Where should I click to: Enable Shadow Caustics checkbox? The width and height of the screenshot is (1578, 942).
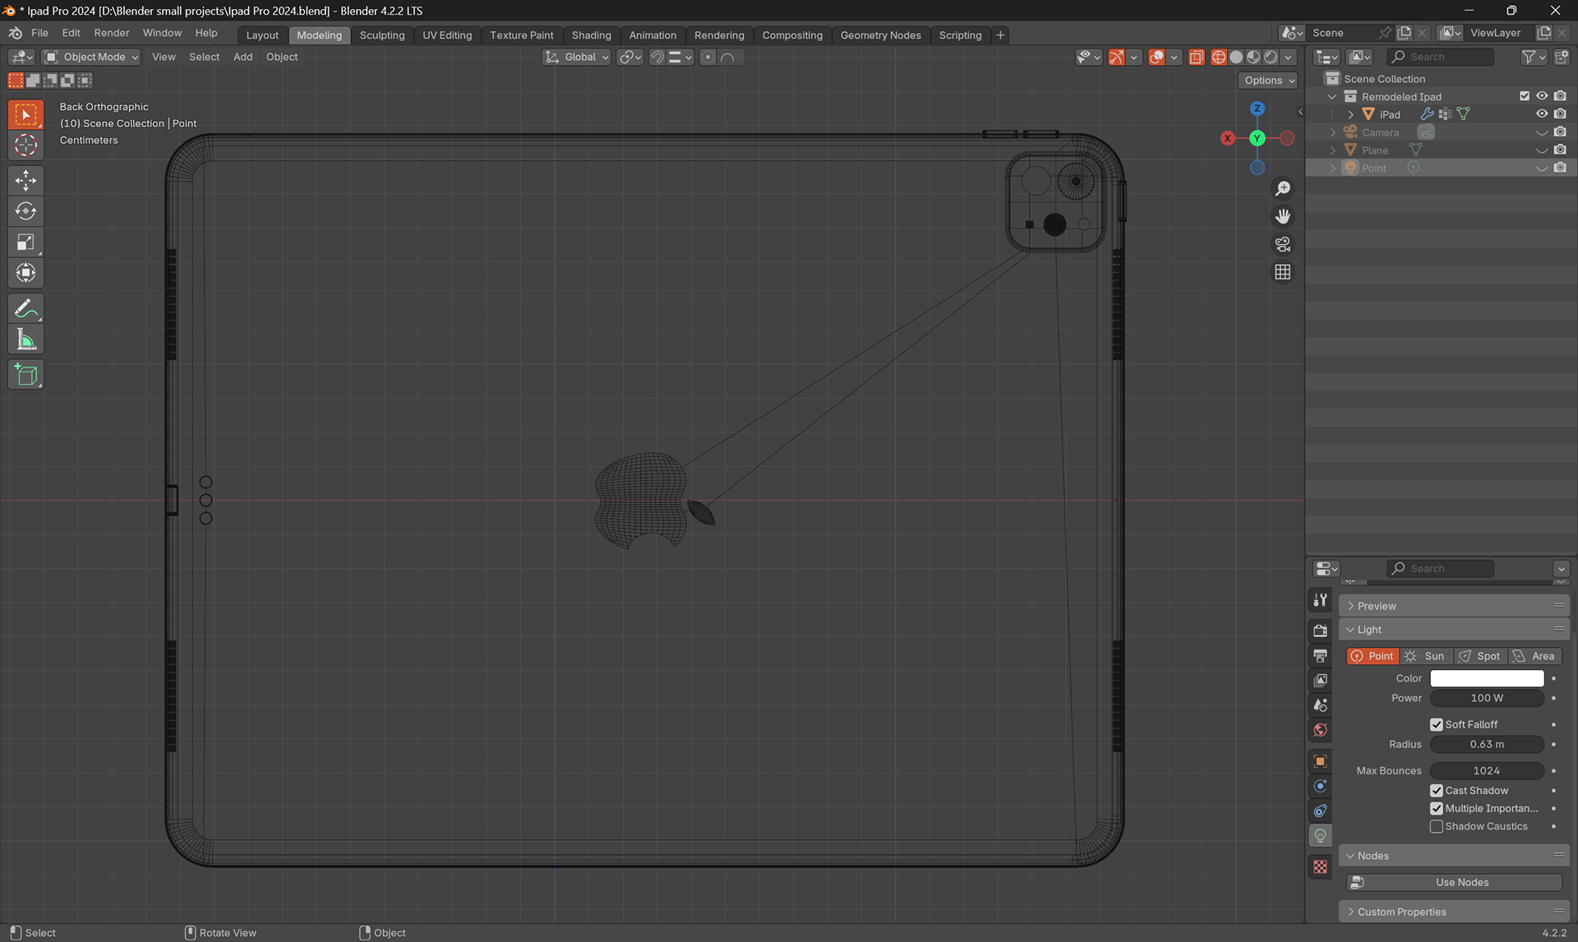pyautogui.click(x=1437, y=826)
